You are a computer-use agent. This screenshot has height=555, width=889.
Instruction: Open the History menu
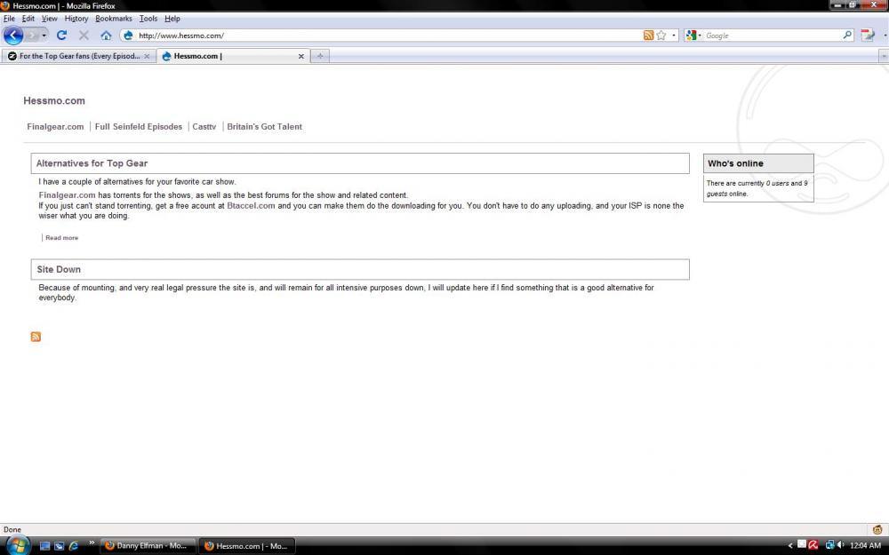tap(76, 18)
